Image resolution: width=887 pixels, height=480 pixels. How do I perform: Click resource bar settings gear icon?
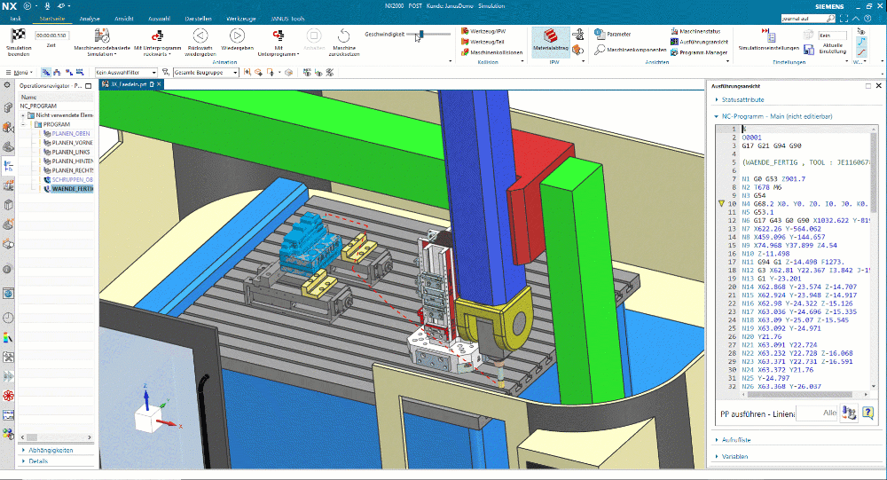click(7, 85)
